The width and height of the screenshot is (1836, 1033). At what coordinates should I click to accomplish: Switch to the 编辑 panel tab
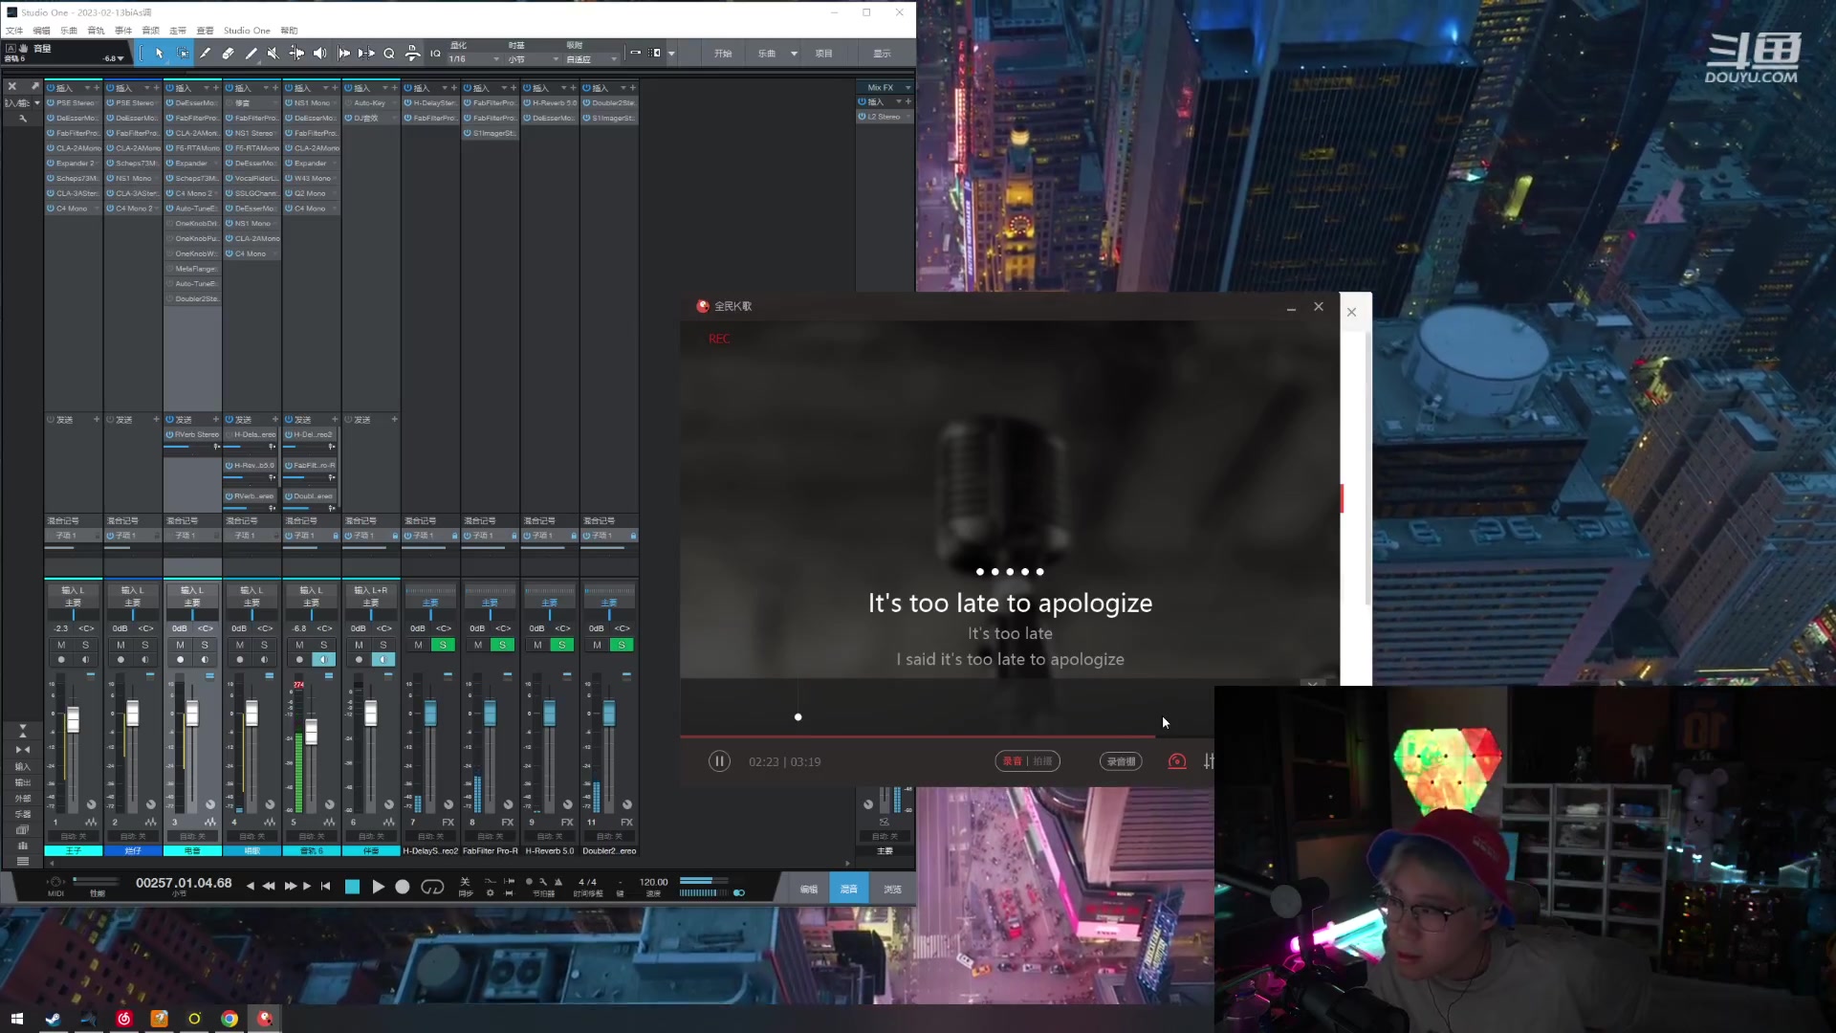tap(809, 890)
